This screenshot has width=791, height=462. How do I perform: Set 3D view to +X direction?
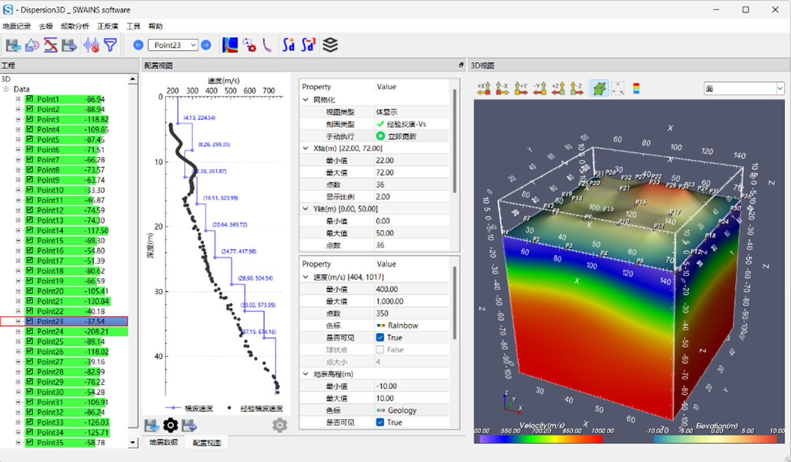[484, 88]
